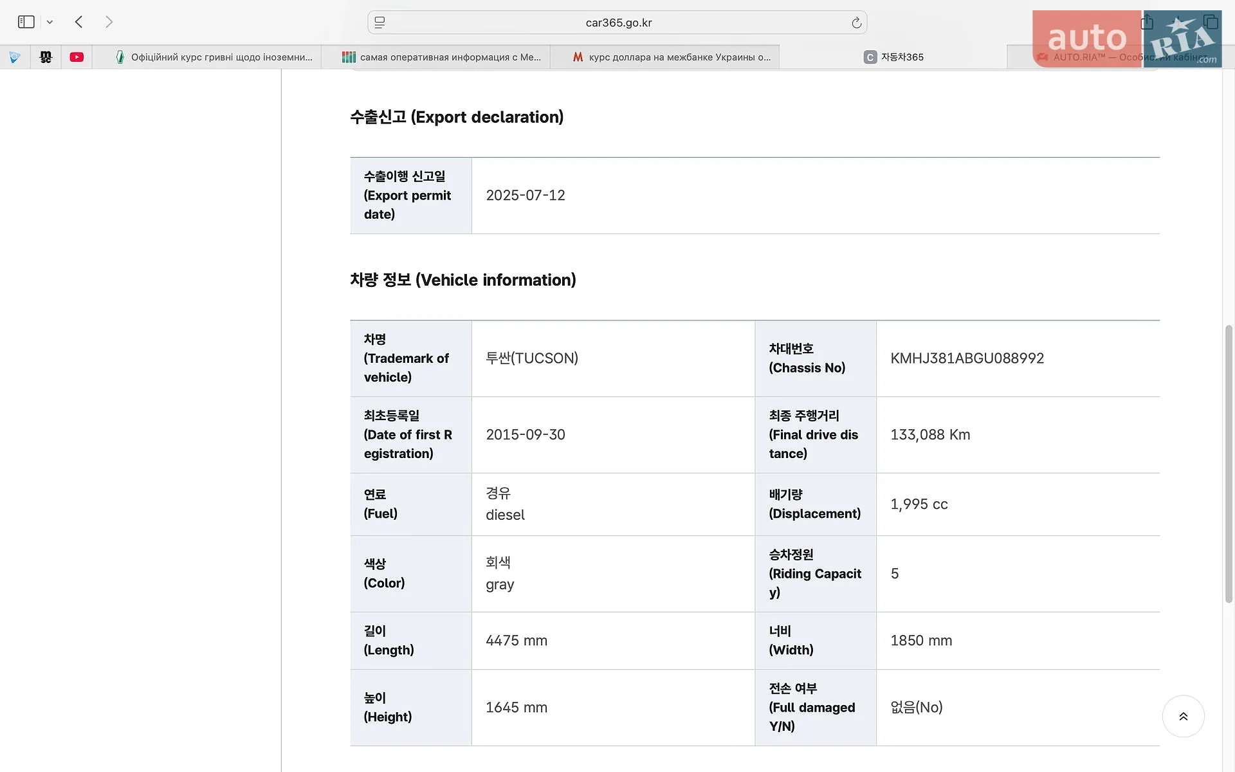The image size is (1235, 772).
Task: Click the export permit date 2025-07-12
Action: (526, 196)
